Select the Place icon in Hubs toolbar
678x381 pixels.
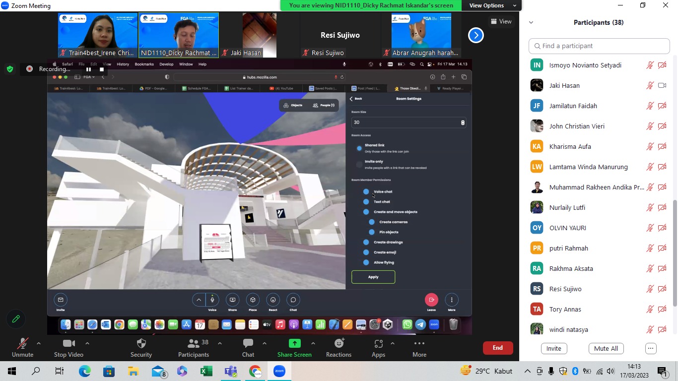(x=252, y=300)
